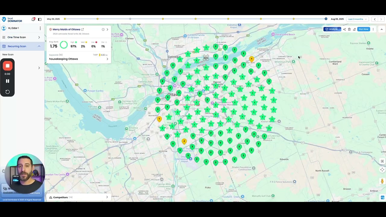386x217 pixels.
Task: Open the three-dot menu next to Run Now
Action: coord(373,29)
